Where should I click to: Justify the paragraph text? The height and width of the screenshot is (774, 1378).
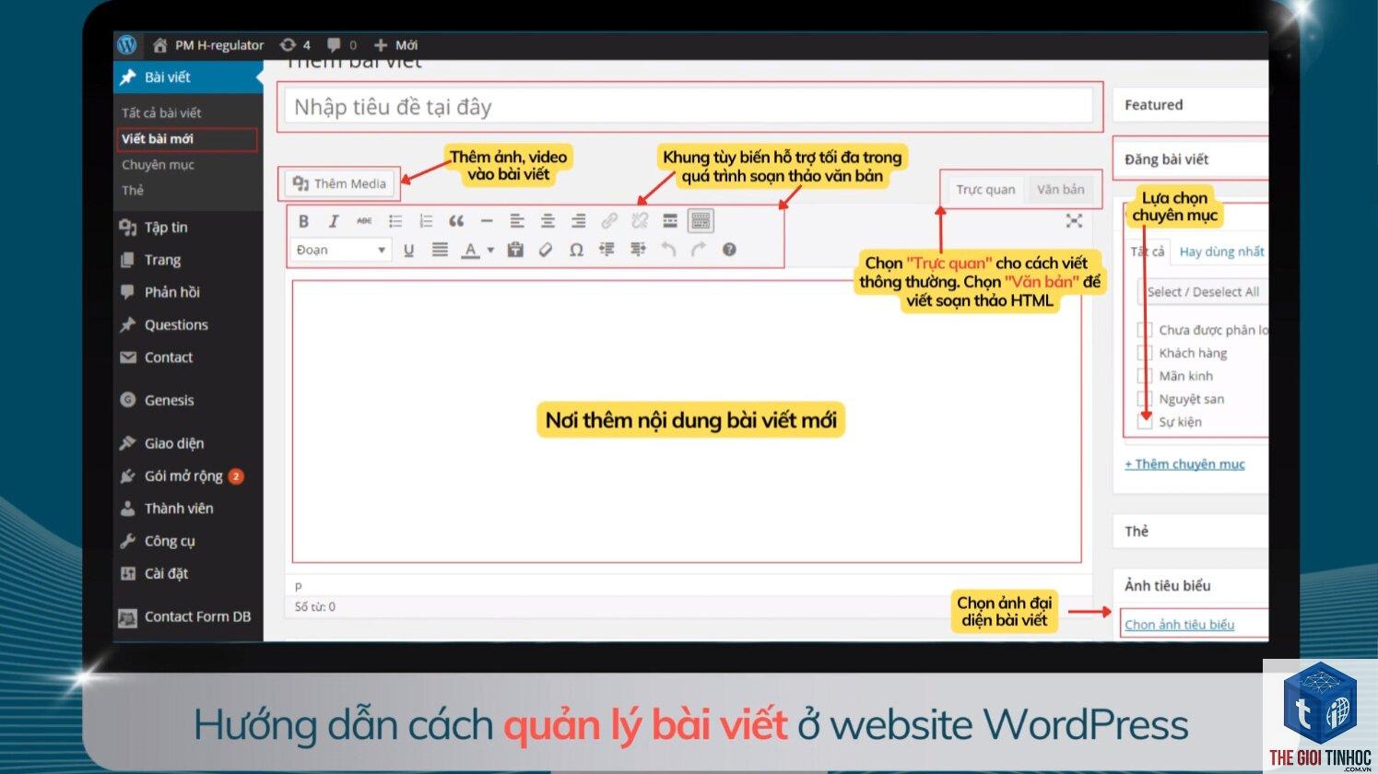440,250
